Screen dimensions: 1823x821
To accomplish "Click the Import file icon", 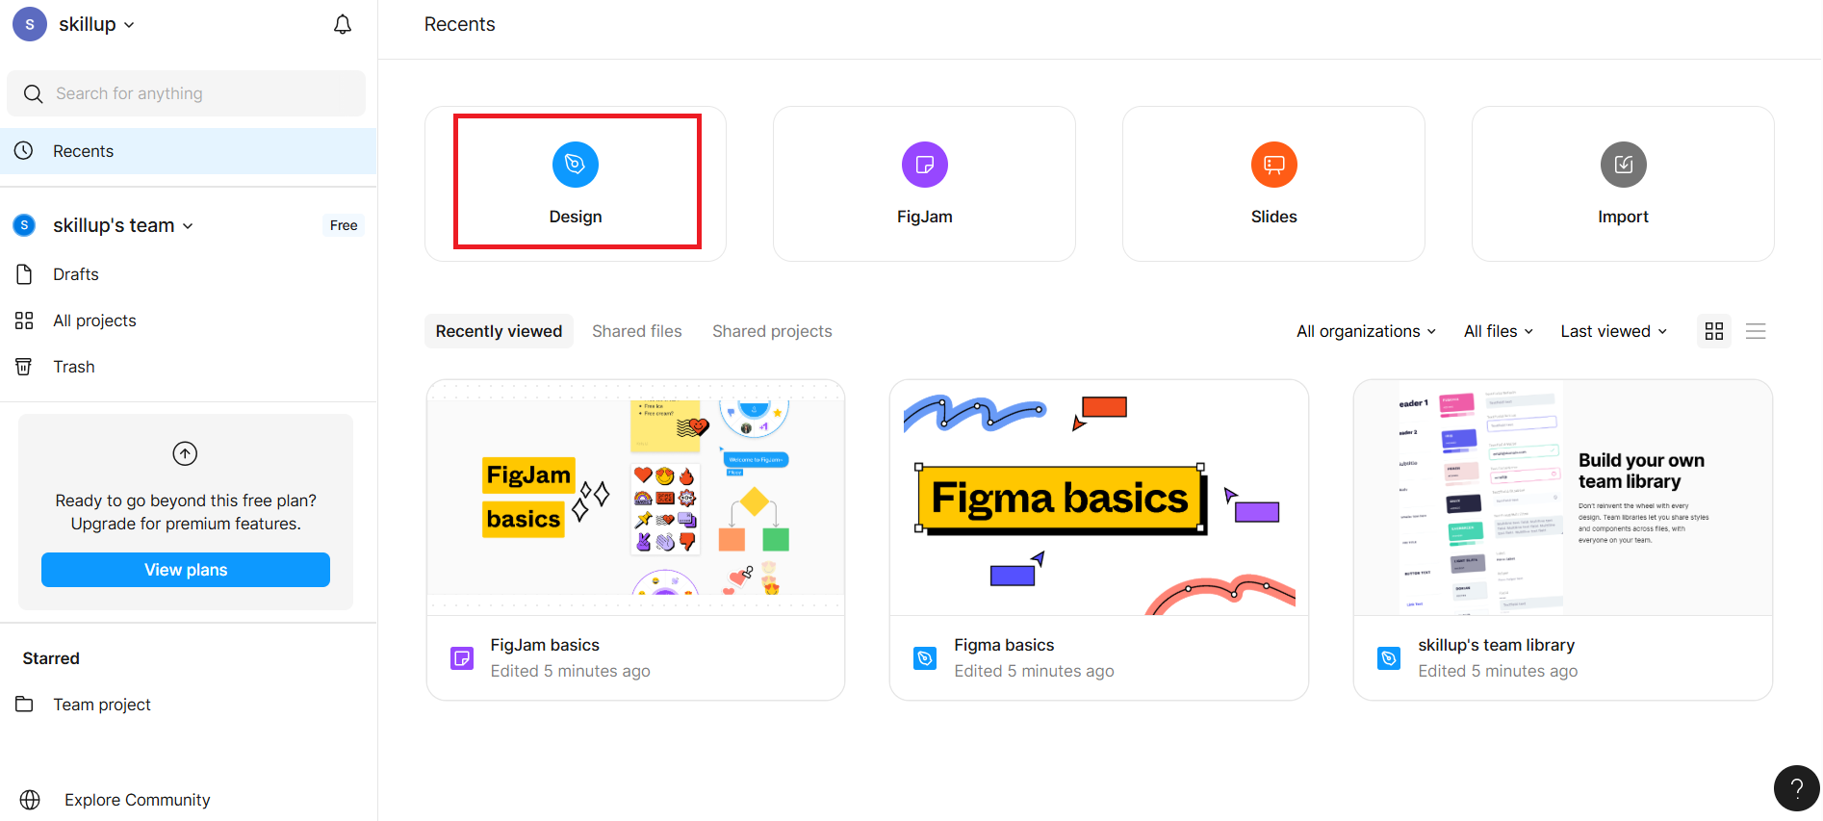I will [1623, 166].
